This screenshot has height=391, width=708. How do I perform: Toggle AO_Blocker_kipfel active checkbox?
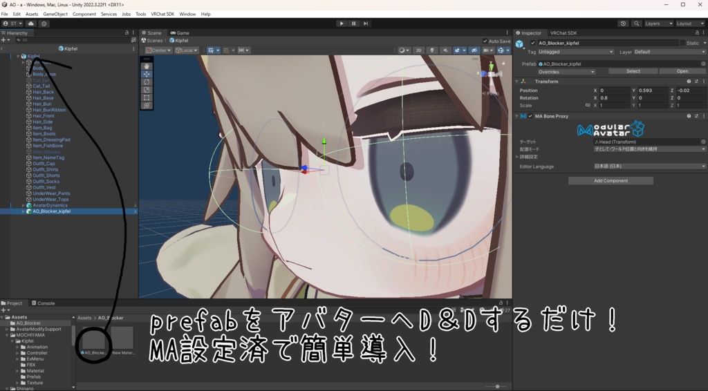(x=533, y=43)
